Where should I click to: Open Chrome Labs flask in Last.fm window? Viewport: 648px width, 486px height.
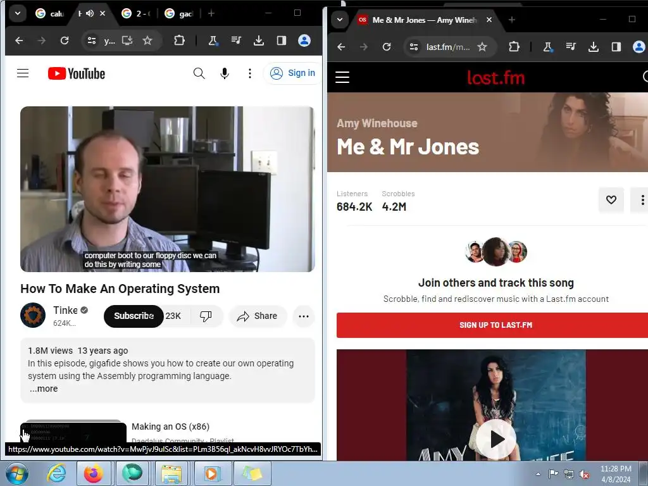click(547, 47)
